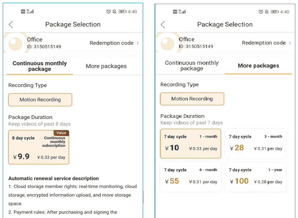Screen dimensions: 298x218
Task: Tap the Value badge on subscription card
Action: pyautogui.click(x=61, y=133)
